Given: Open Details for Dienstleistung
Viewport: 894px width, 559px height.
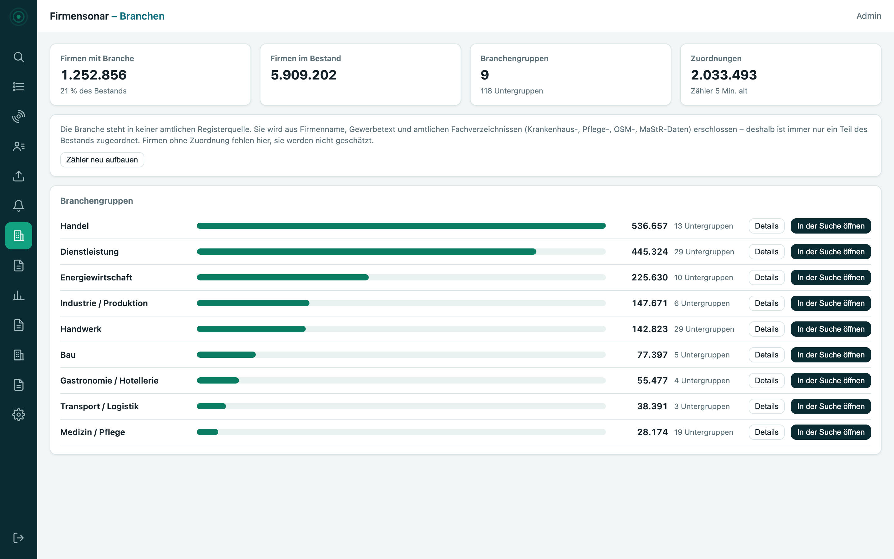Looking at the screenshot, I should pyautogui.click(x=766, y=252).
